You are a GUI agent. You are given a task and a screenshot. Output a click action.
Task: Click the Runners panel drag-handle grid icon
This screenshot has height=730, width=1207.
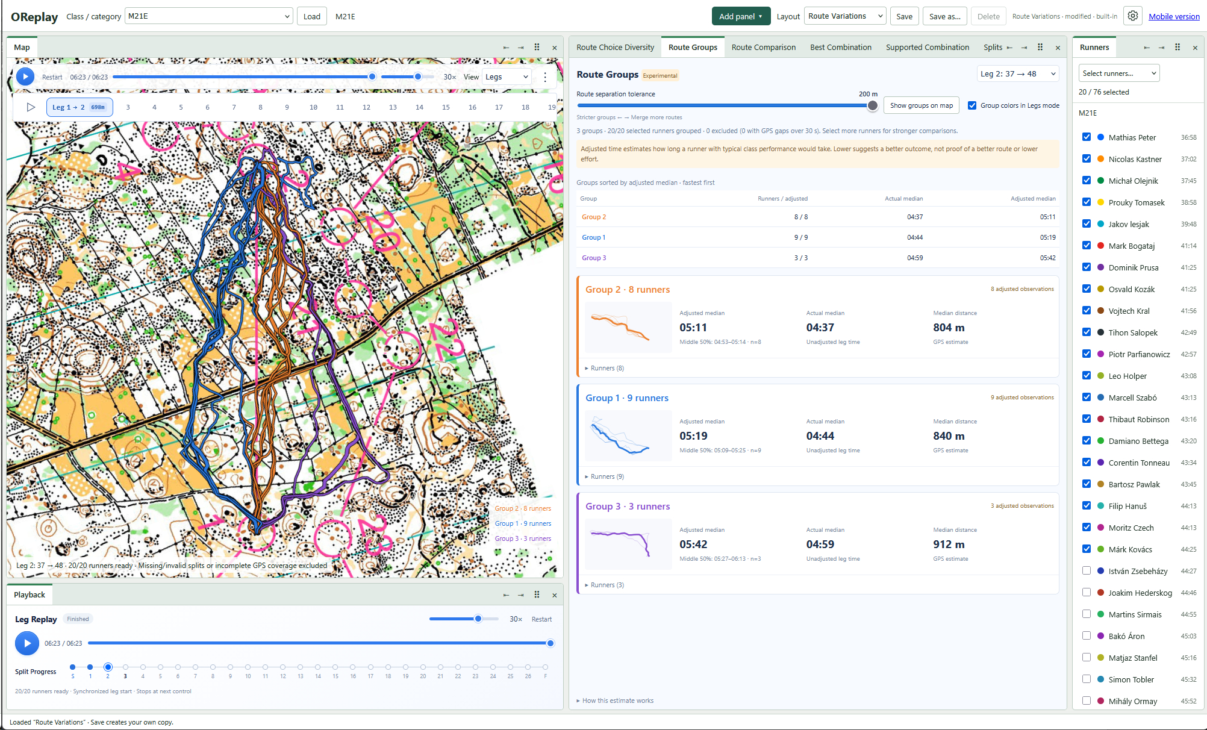point(1177,48)
